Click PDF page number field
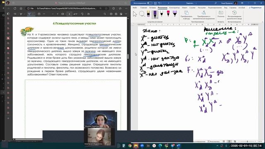This screenshot has height=149, width=265. coord(69,14)
